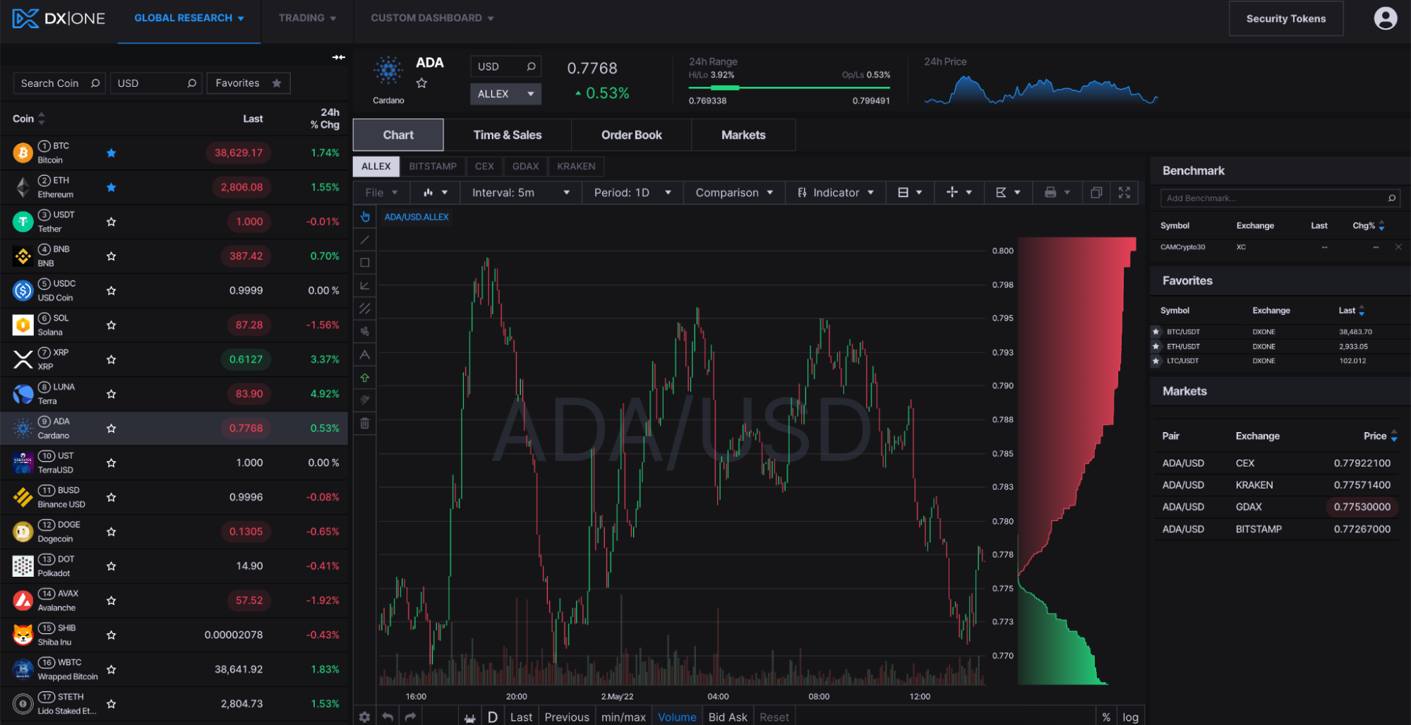This screenshot has height=725, width=1411.
Task: Select the line drawing tool
Action: [x=365, y=240]
